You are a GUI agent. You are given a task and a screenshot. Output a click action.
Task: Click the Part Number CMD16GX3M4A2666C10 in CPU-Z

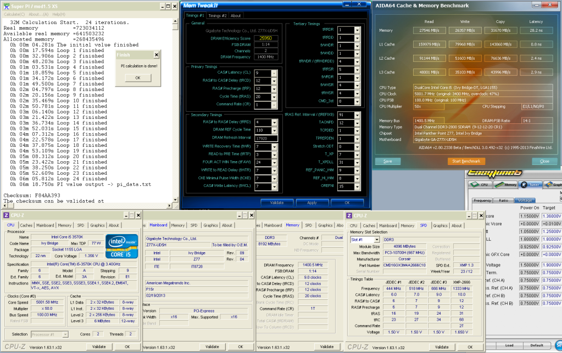(x=405, y=265)
